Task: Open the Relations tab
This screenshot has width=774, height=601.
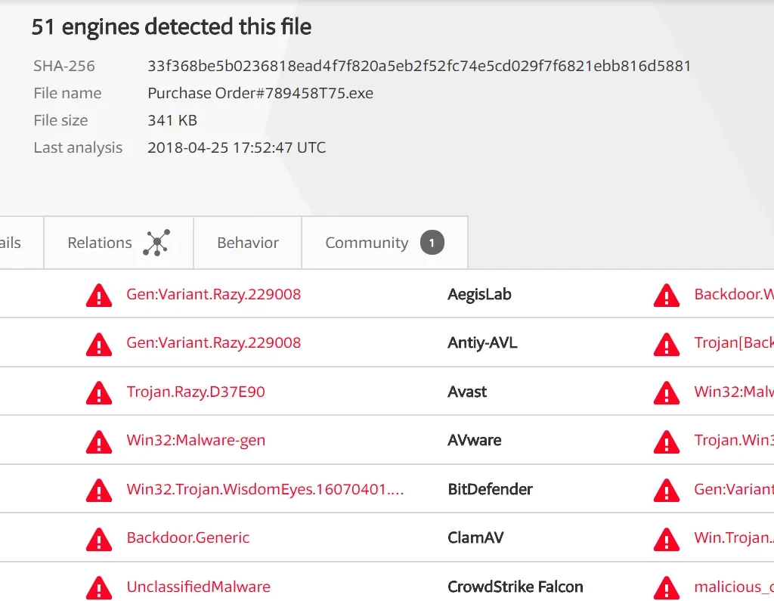Action: [x=119, y=243]
